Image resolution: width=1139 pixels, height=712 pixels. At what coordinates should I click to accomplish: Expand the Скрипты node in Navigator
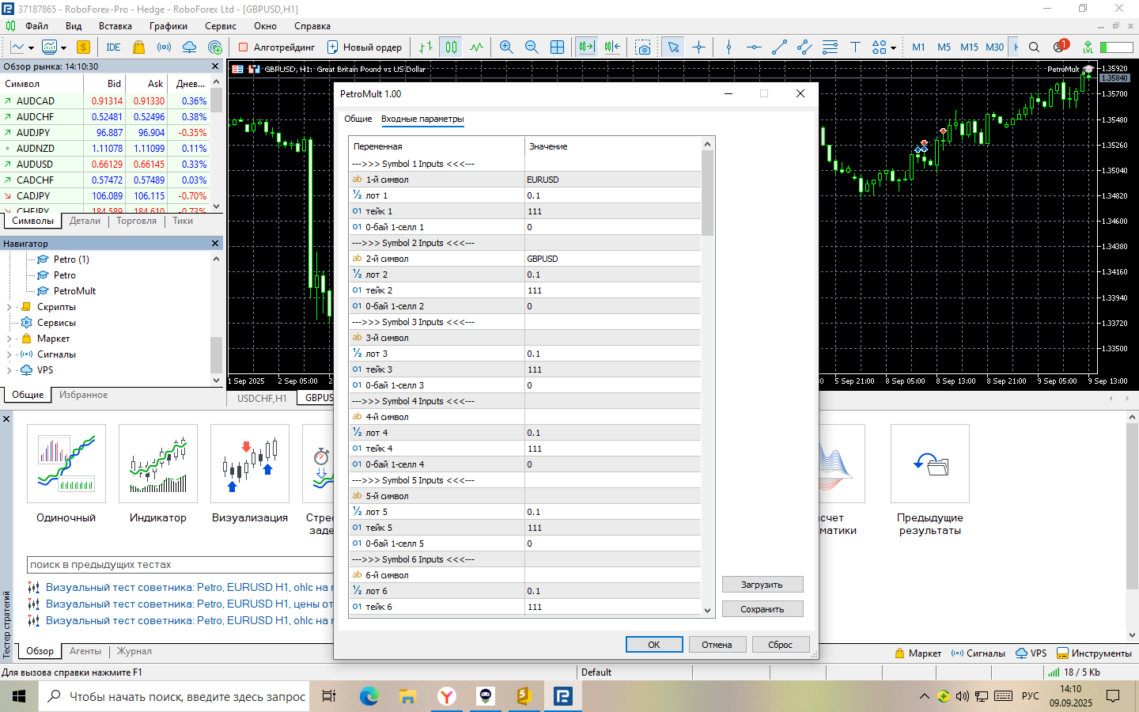tap(9, 307)
